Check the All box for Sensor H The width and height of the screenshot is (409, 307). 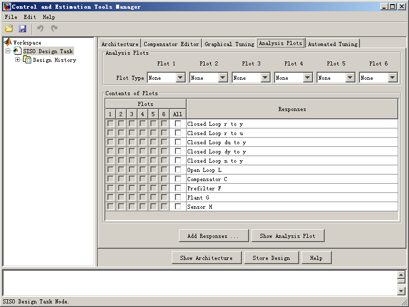(178, 207)
